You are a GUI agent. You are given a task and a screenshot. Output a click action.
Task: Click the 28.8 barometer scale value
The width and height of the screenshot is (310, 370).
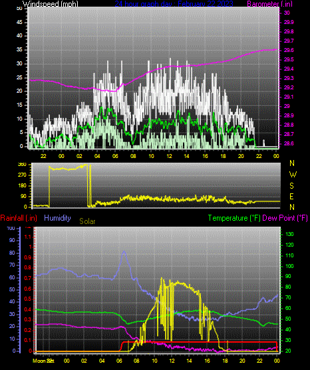289,125
